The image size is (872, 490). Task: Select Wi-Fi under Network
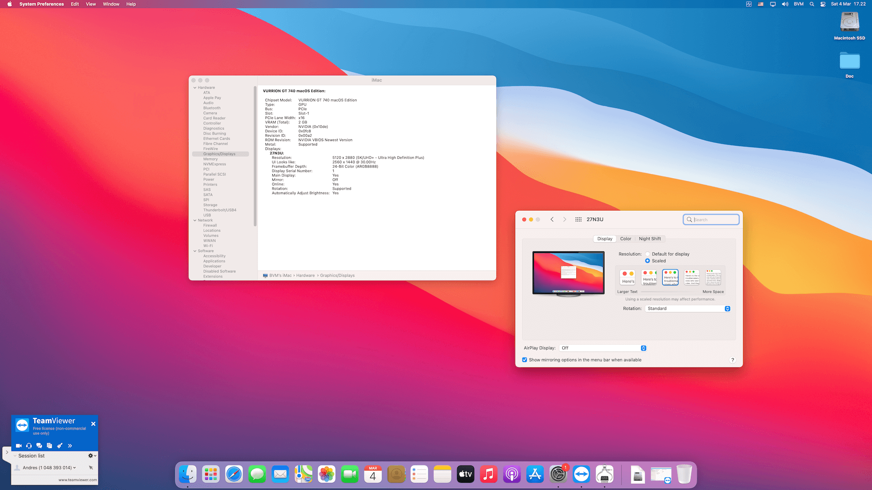208,246
